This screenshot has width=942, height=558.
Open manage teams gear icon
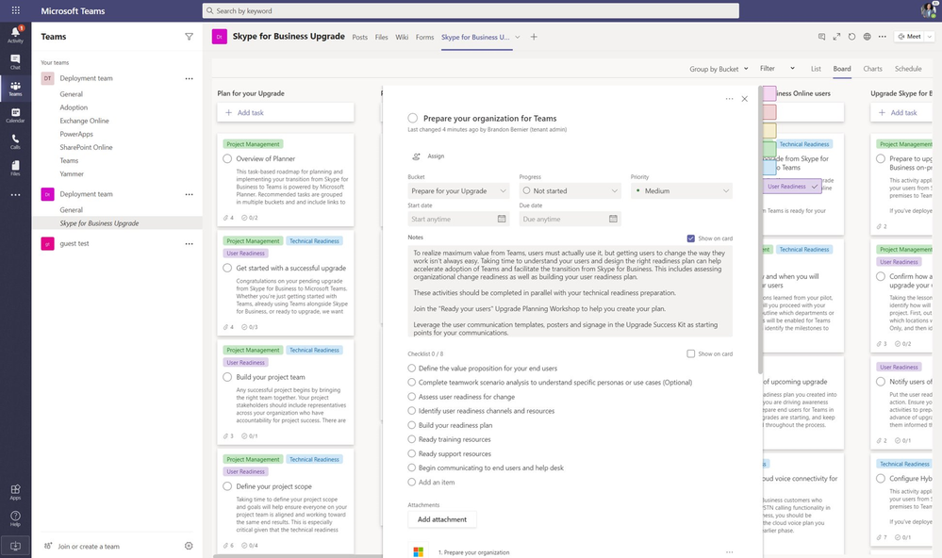(189, 546)
